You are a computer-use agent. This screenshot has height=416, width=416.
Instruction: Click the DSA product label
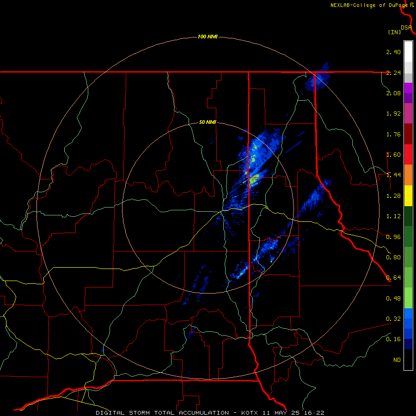click(x=406, y=27)
